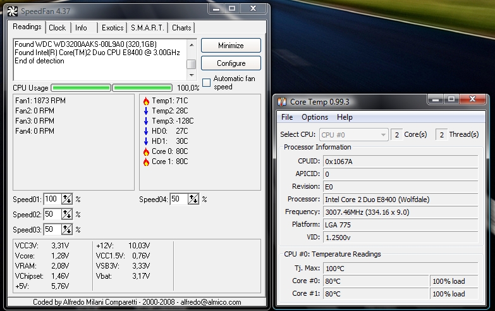Click the flame icon beside Core 0
This screenshot has height=311, width=495.
146,151
